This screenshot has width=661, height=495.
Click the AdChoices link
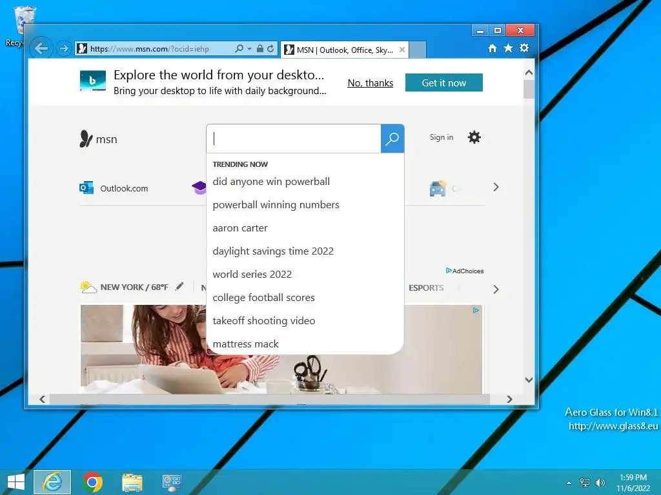click(465, 271)
